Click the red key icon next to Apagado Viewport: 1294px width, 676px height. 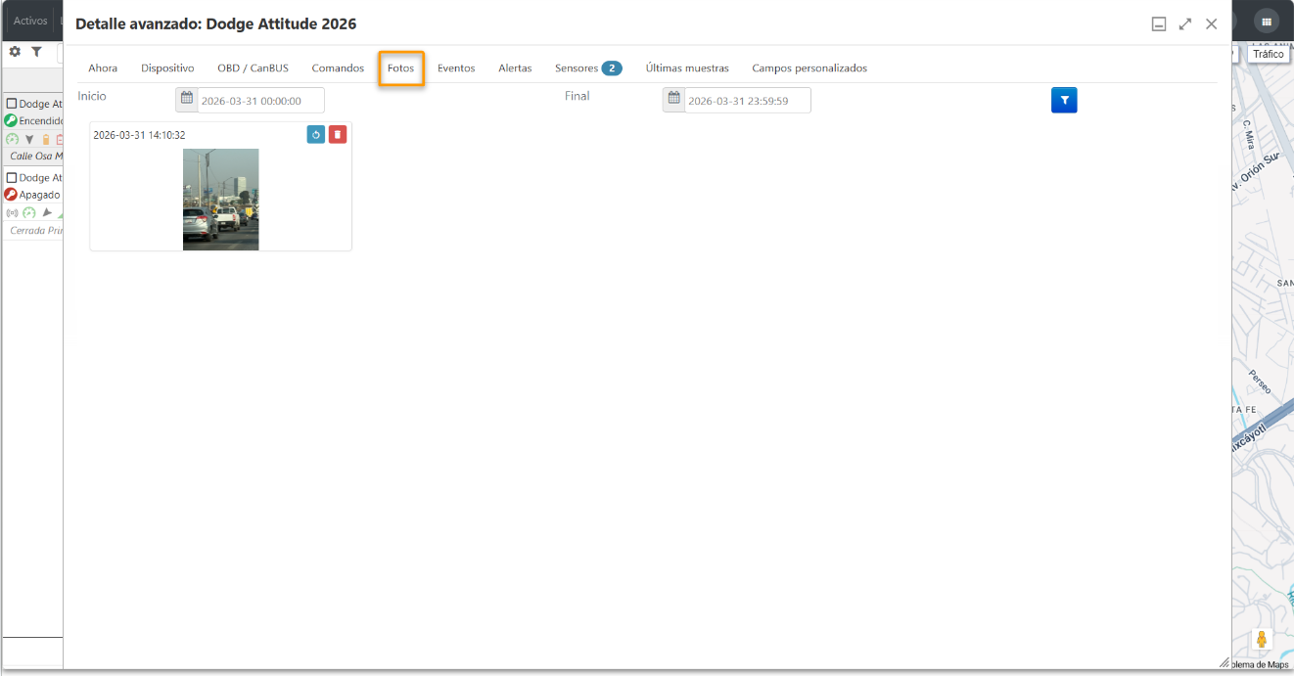point(11,195)
